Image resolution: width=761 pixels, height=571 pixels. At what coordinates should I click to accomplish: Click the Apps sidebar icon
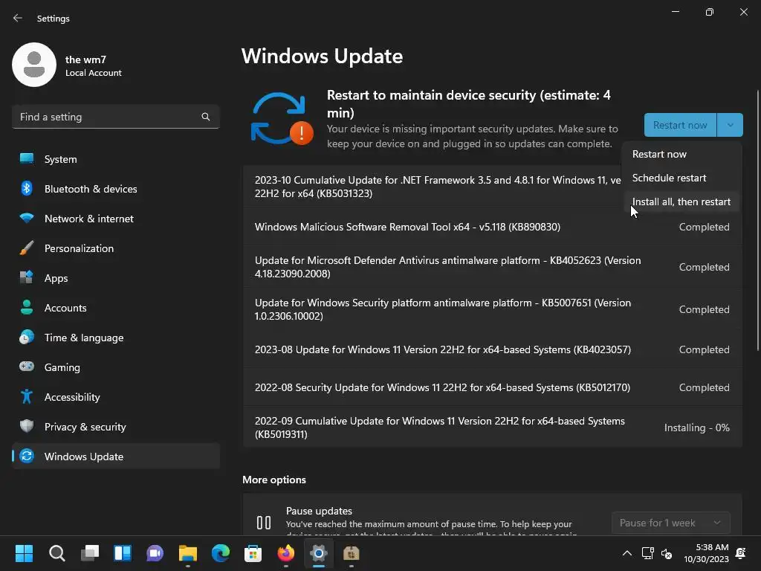tap(27, 277)
